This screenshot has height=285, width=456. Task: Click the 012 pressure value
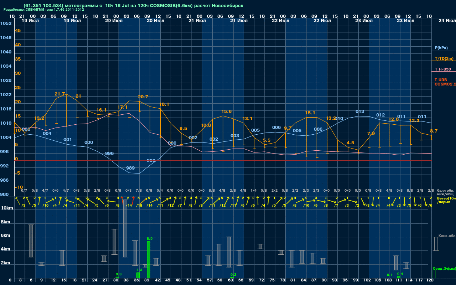point(380,115)
